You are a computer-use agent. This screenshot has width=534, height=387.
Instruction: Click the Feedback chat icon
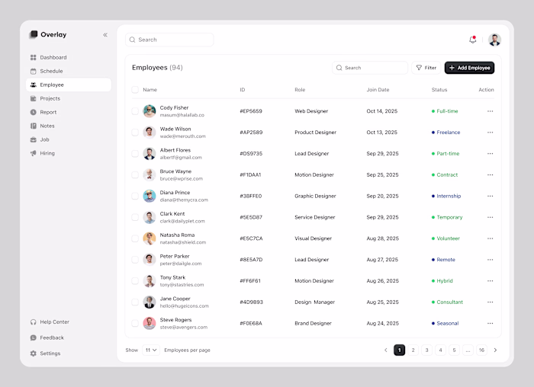pyautogui.click(x=34, y=337)
